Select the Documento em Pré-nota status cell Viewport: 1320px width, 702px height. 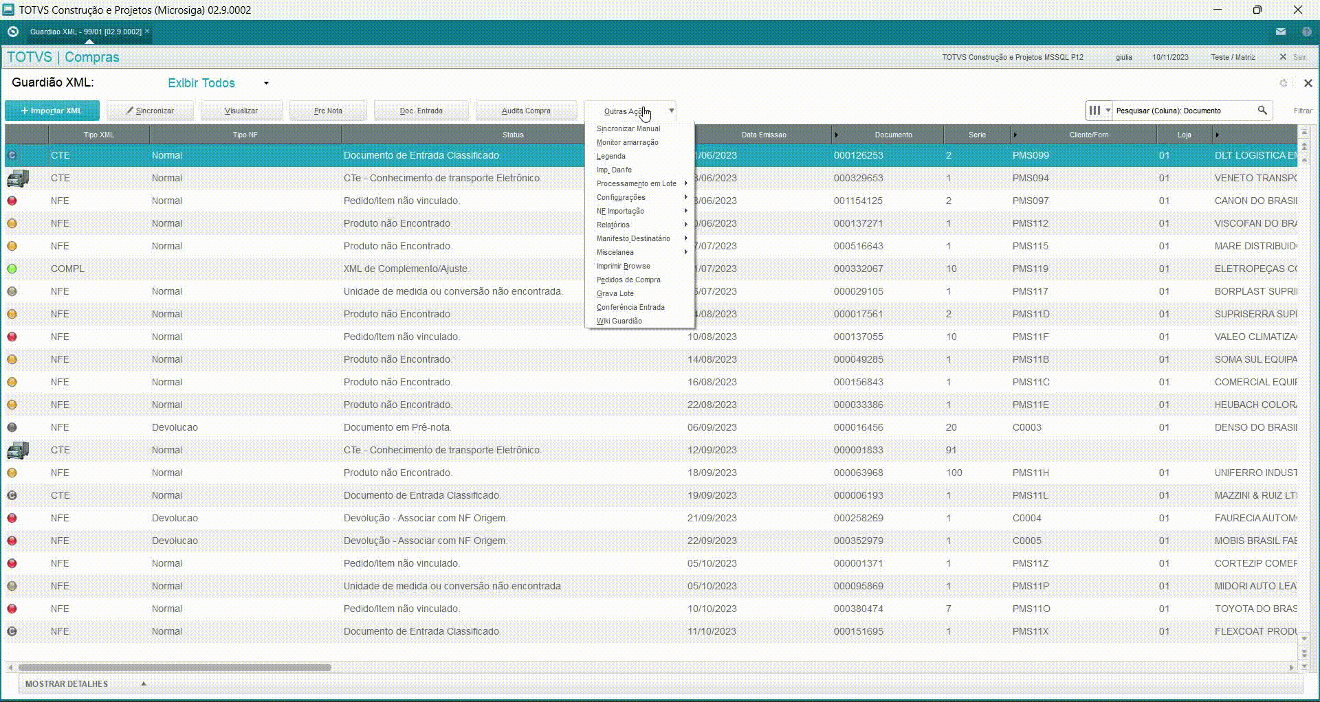397,427
